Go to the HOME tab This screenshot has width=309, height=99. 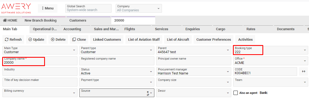pyautogui.click(x=10, y=21)
